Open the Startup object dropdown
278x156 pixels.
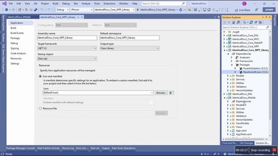click(x=67, y=58)
